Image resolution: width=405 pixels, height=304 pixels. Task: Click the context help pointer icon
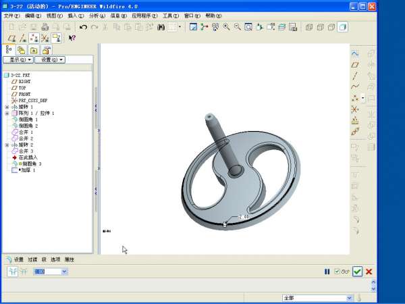tap(72, 39)
